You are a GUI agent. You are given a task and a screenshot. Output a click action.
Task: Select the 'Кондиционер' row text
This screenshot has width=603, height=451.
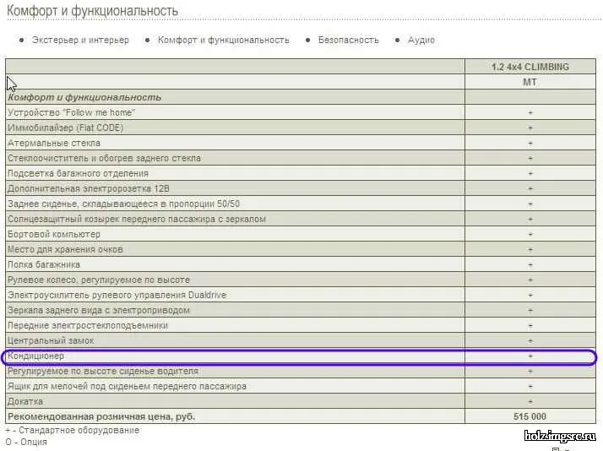[35, 356]
